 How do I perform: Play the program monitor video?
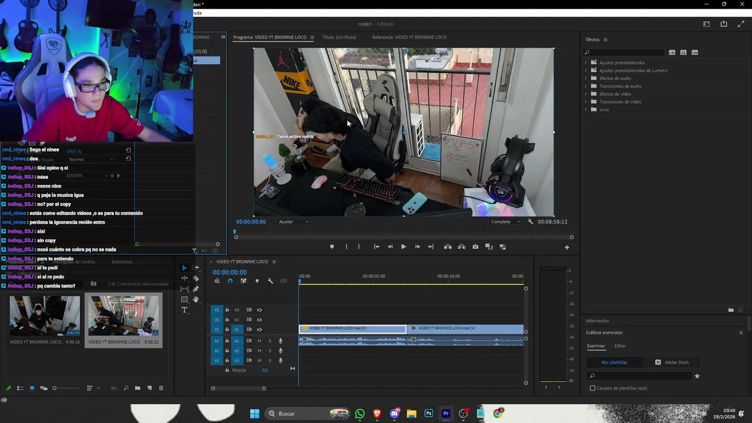[404, 247]
